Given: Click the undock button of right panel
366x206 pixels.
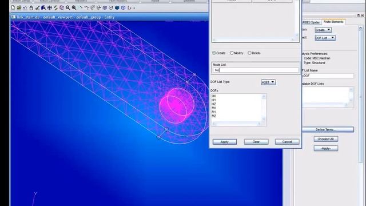Looking at the screenshot, I should 359,15.
